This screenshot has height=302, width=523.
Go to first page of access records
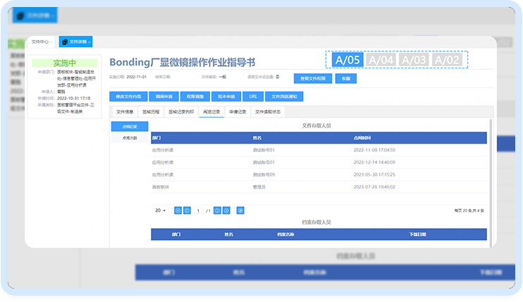178,210
